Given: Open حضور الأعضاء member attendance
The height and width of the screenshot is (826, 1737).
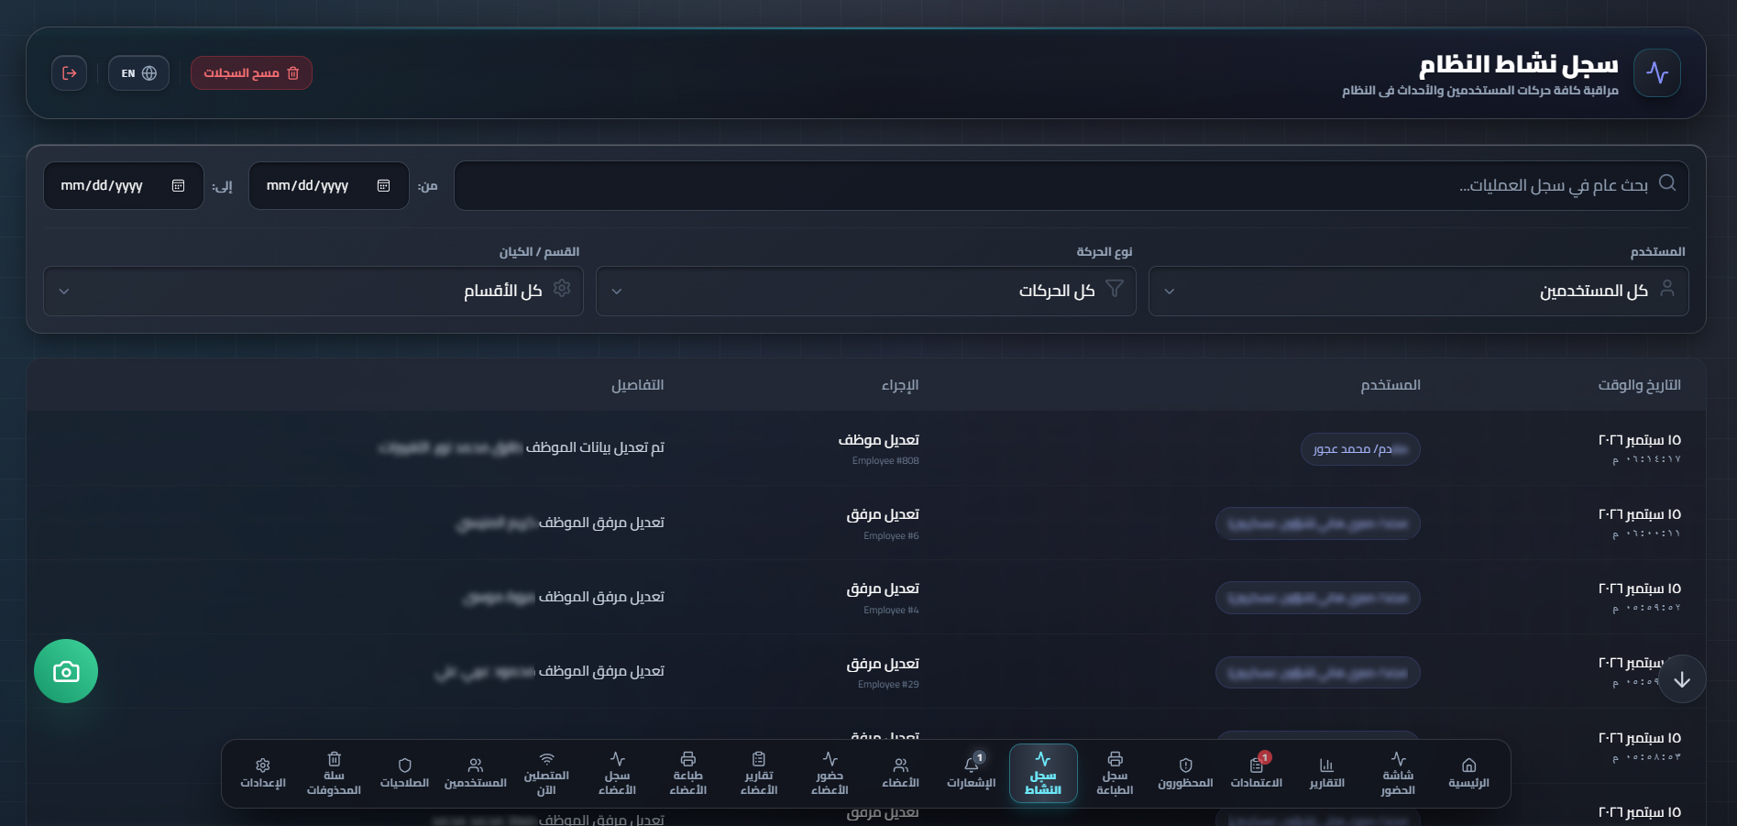Looking at the screenshot, I should click(830, 774).
